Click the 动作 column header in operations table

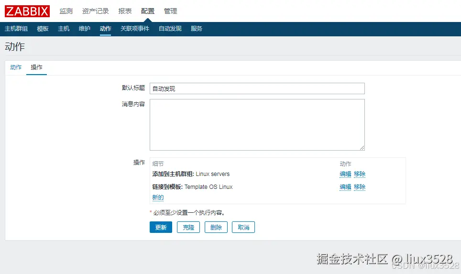click(x=345, y=164)
